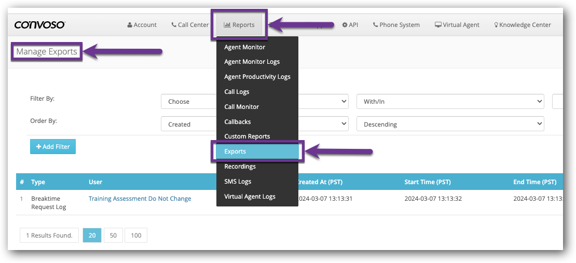Select Agent Monitor Logs entry
This screenshot has height=263, width=576.
point(257,62)
